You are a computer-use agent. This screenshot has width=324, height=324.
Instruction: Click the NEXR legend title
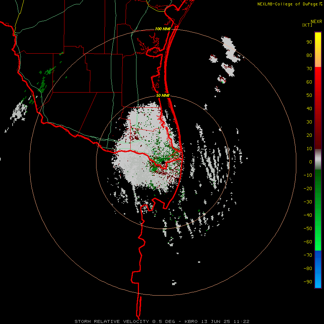[316, 22]
